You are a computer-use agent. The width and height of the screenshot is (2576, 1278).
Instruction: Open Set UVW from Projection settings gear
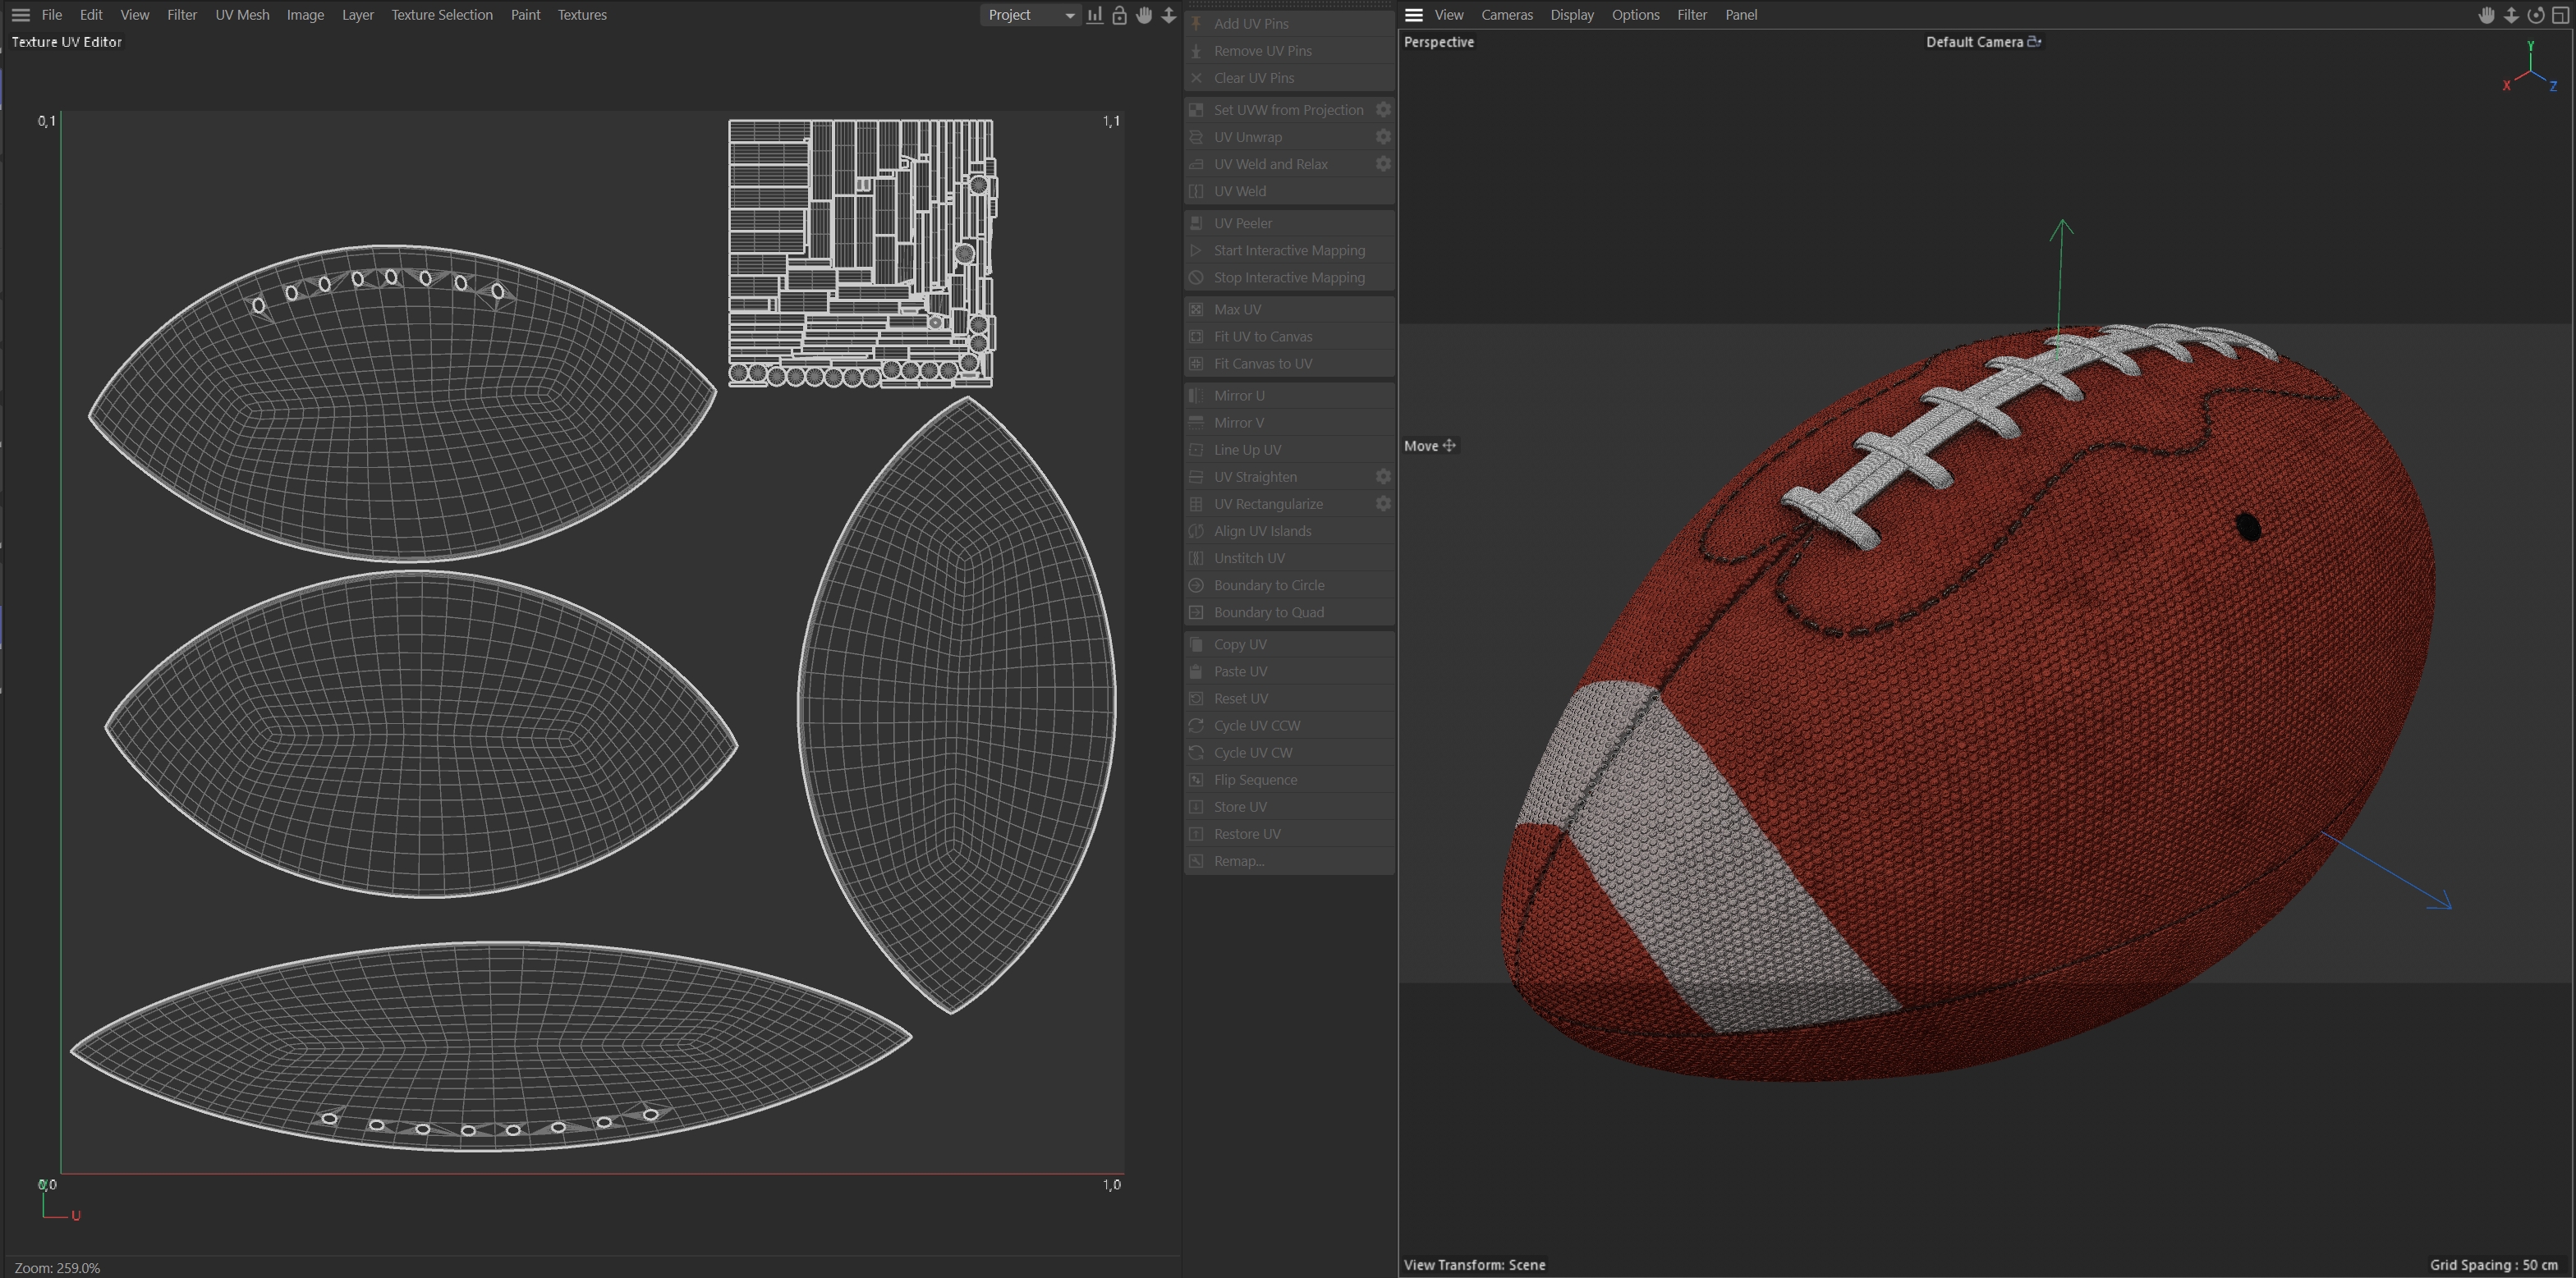coord(1383,110)
